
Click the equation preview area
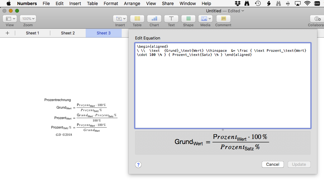[223, 143]
